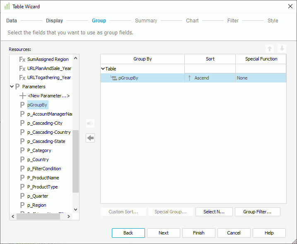This screenshot has width=297, height=244.
Task: Click the Next button
Action: pos(164,233)
